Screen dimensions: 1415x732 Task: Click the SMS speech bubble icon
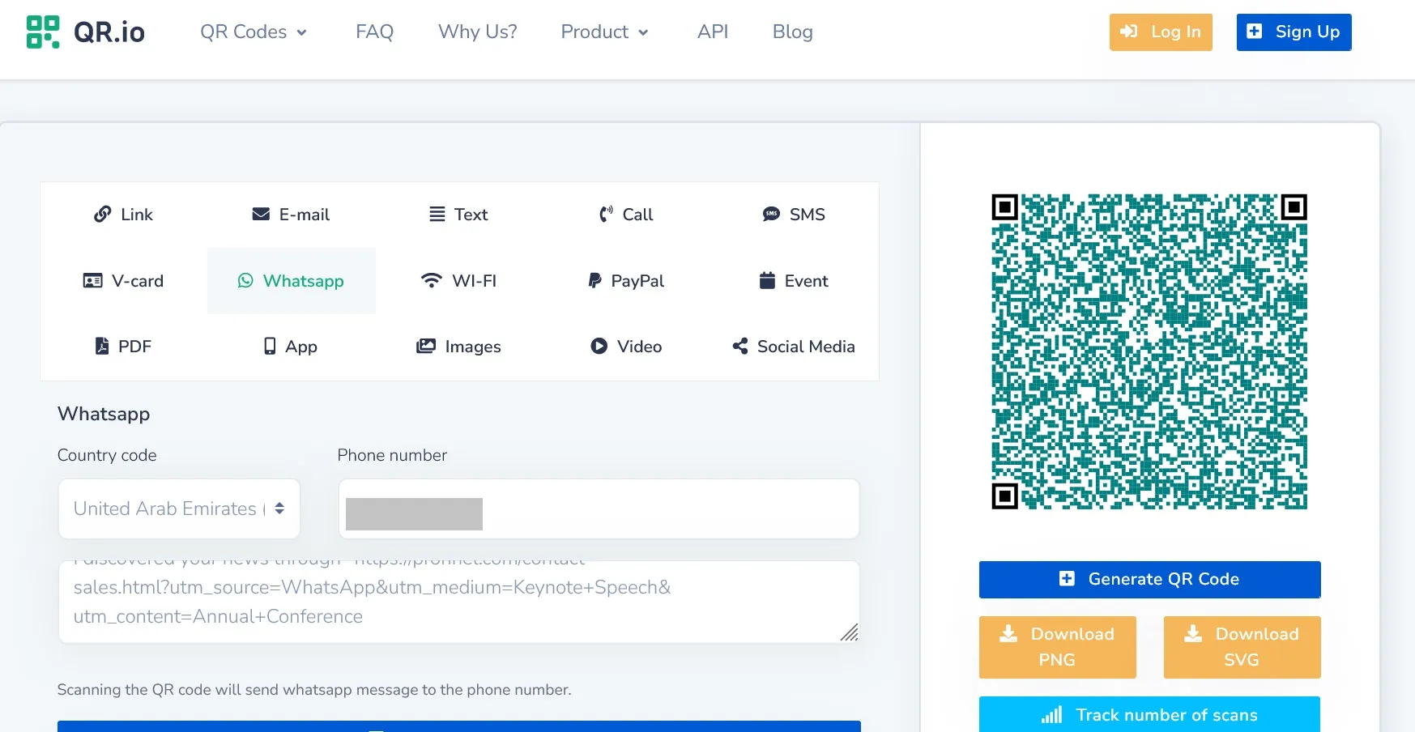[x=771, y=215]
